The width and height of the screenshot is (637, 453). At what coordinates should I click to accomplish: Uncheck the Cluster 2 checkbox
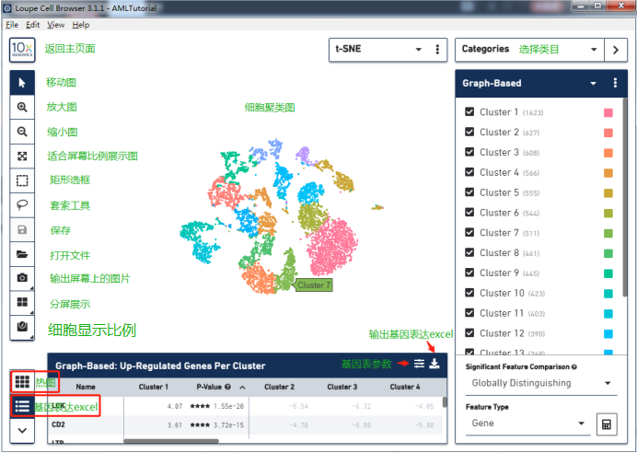coord(469,132)
